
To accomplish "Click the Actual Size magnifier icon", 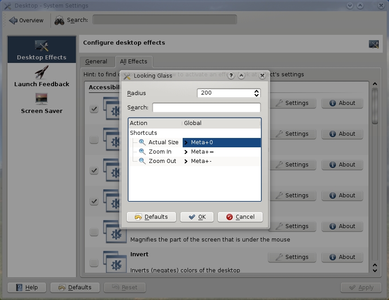I will tap(142, 142).
